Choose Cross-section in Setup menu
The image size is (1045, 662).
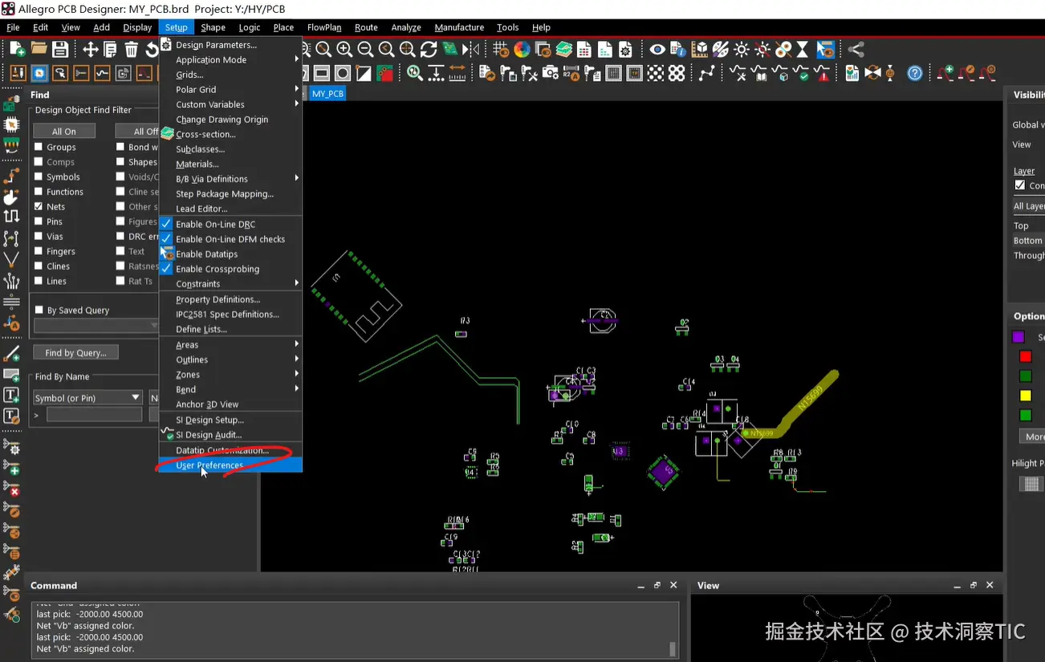pyautogui.click(x=230, y=134)
